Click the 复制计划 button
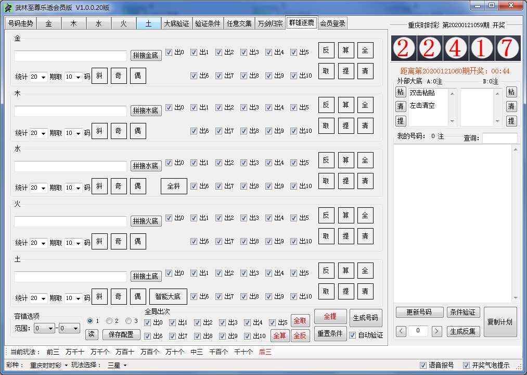Screen dimensions: 527x375 coord(500,322)
